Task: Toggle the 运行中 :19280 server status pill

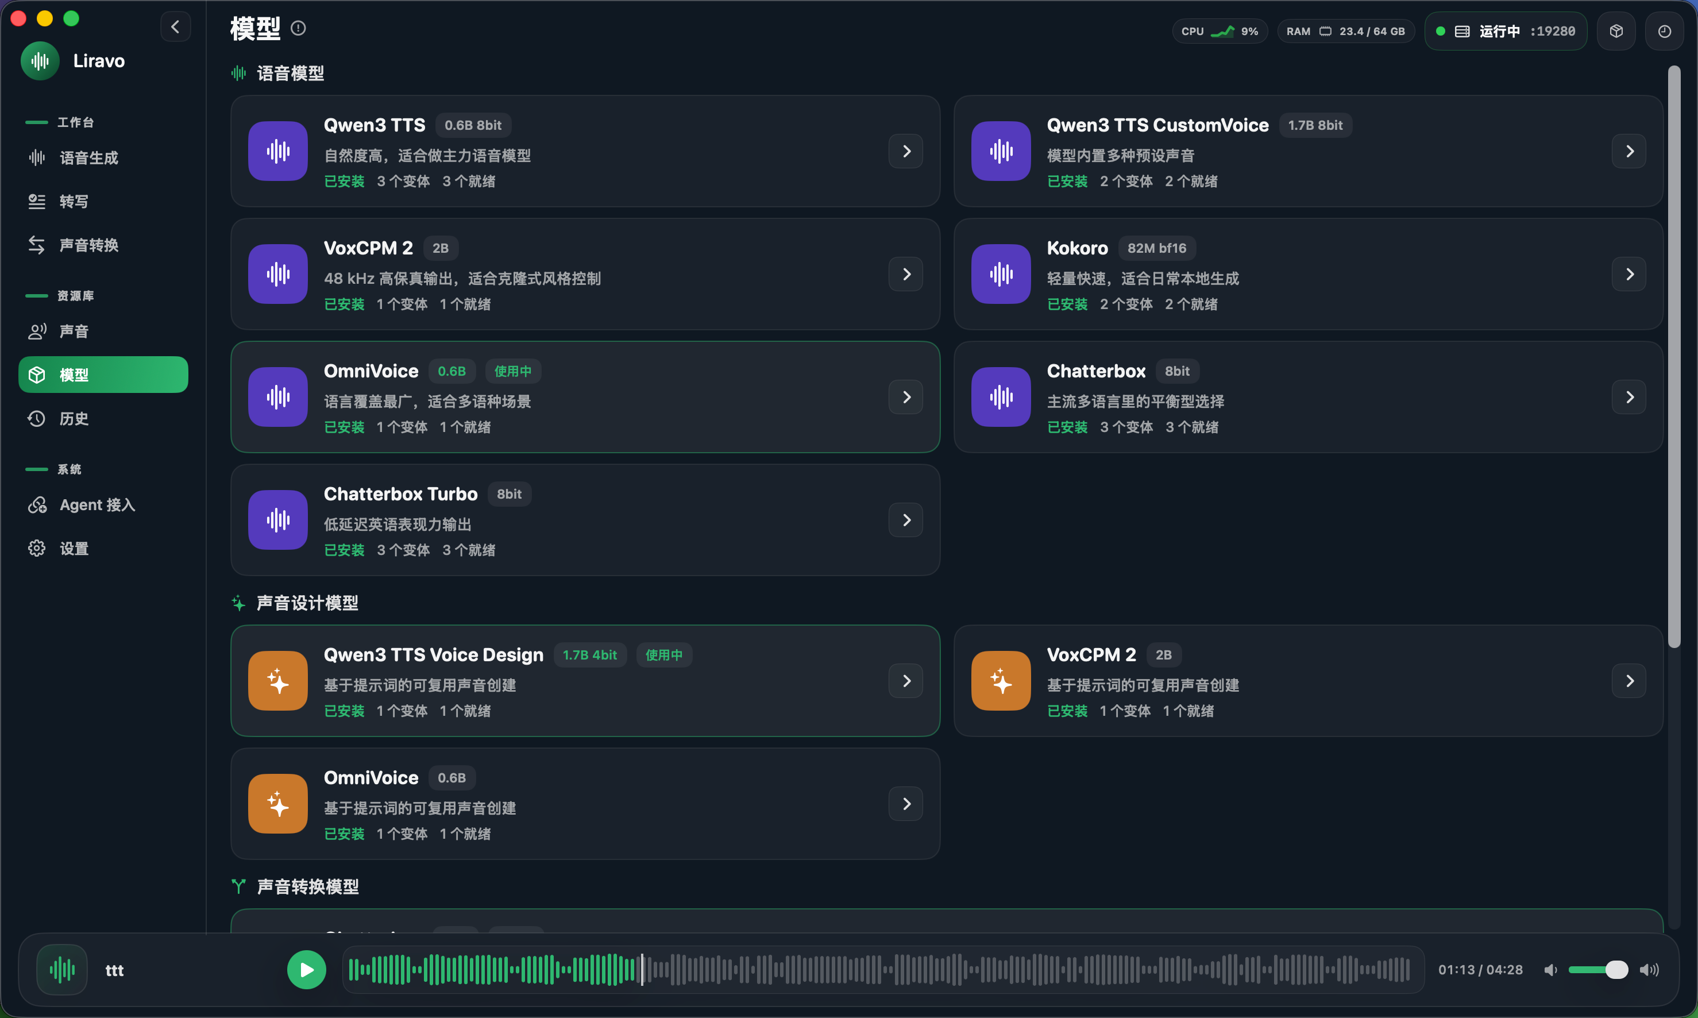Action: [x=1506, y=31]
